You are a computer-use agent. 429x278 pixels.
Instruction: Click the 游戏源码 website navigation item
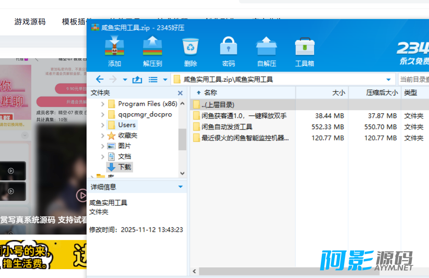(30, 22)
